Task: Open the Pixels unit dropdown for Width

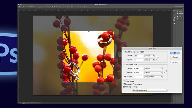Action: pyautogui.click(x=149, y=56)
